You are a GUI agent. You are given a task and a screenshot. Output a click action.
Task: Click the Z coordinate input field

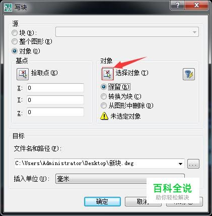pyautogui.click(x=55, y=112)
